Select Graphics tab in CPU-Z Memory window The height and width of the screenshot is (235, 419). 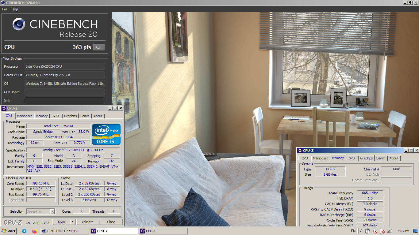coord(367,158)
